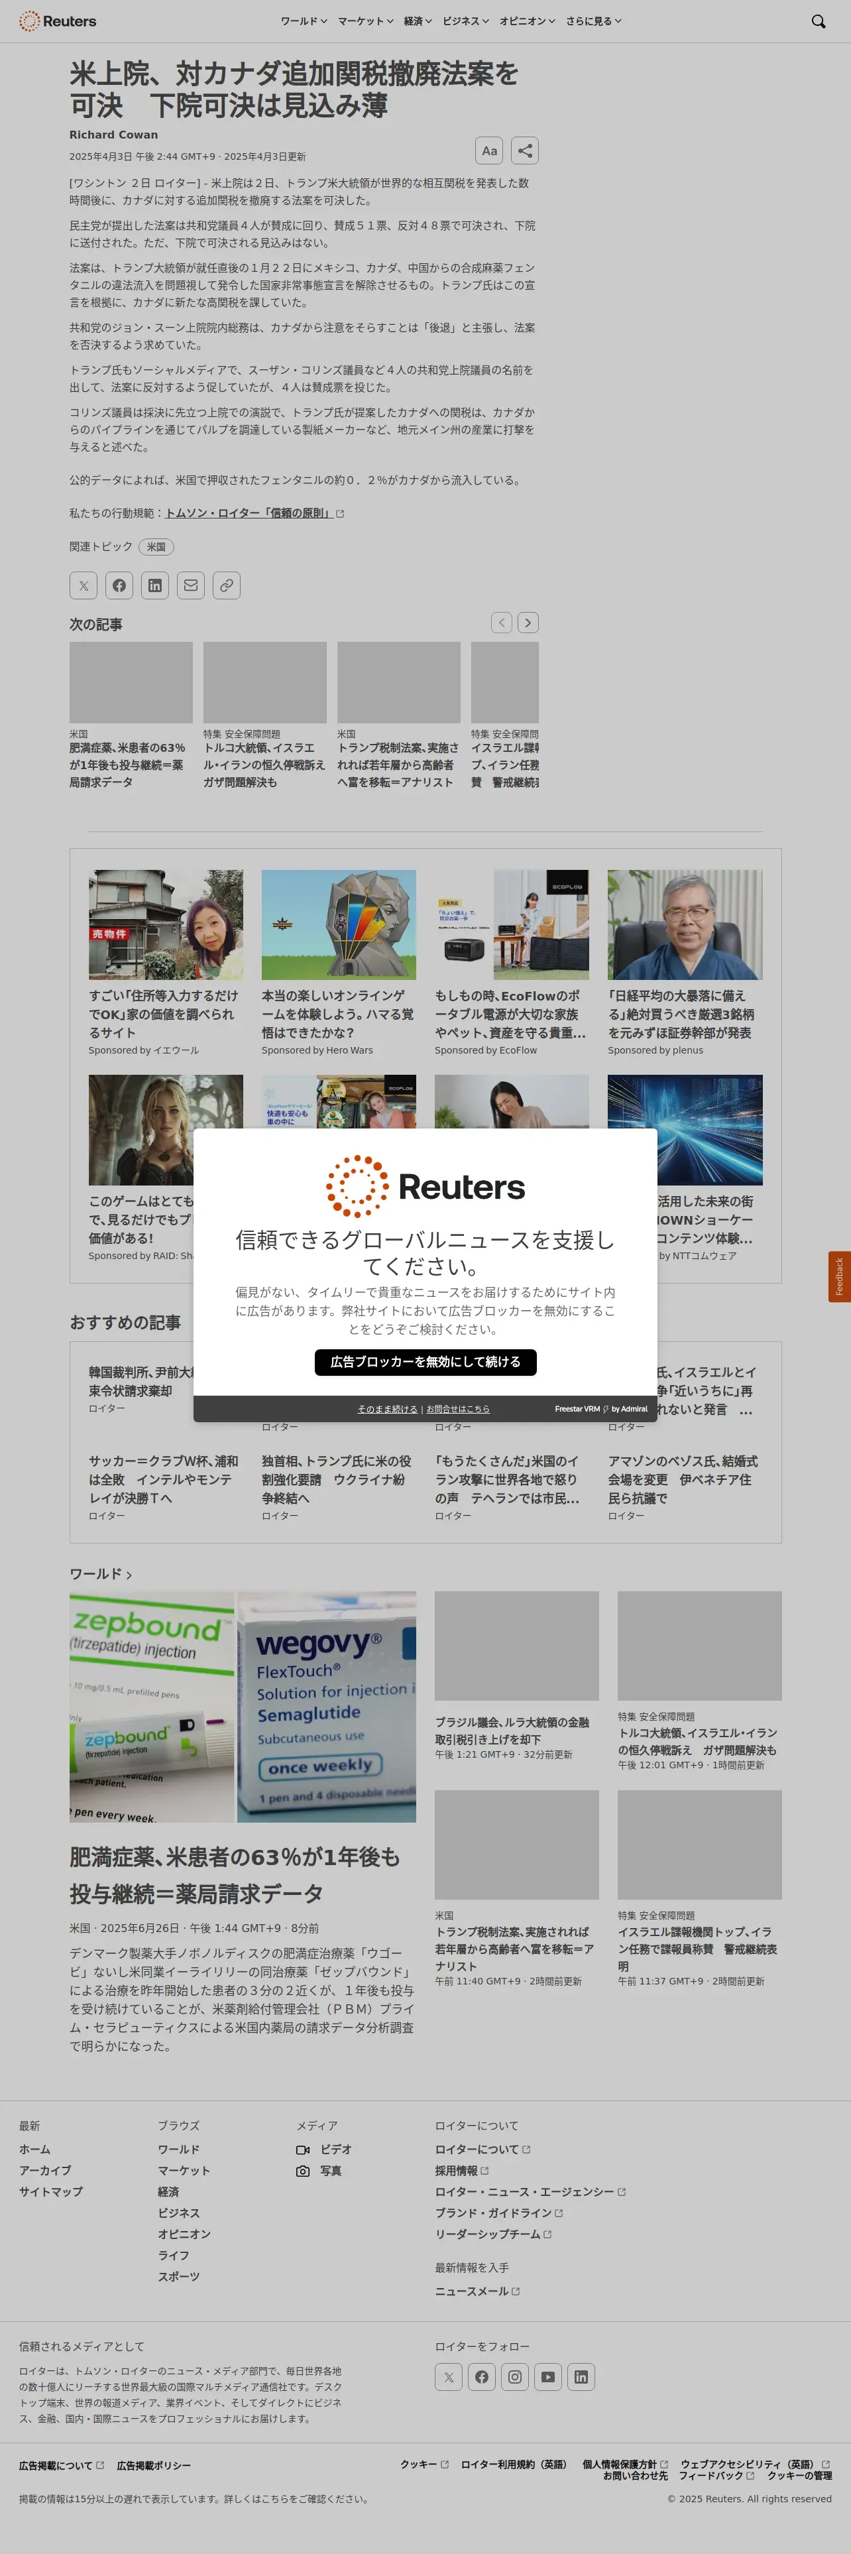Follow Reuters on LinkedIn in footer
851x2554 pixels.
(581, 2376)
